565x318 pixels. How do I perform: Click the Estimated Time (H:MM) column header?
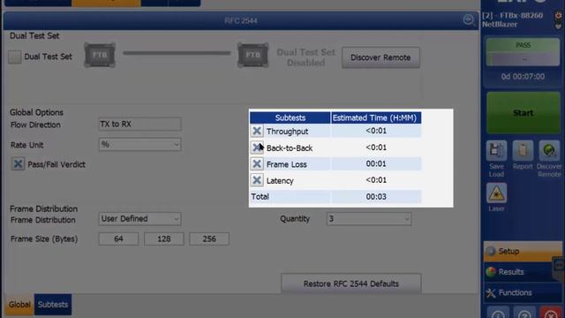tap(376, 117)
